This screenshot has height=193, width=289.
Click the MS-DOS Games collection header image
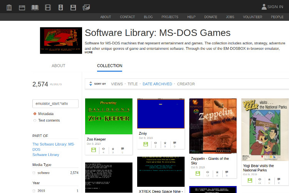click(61, 41)
